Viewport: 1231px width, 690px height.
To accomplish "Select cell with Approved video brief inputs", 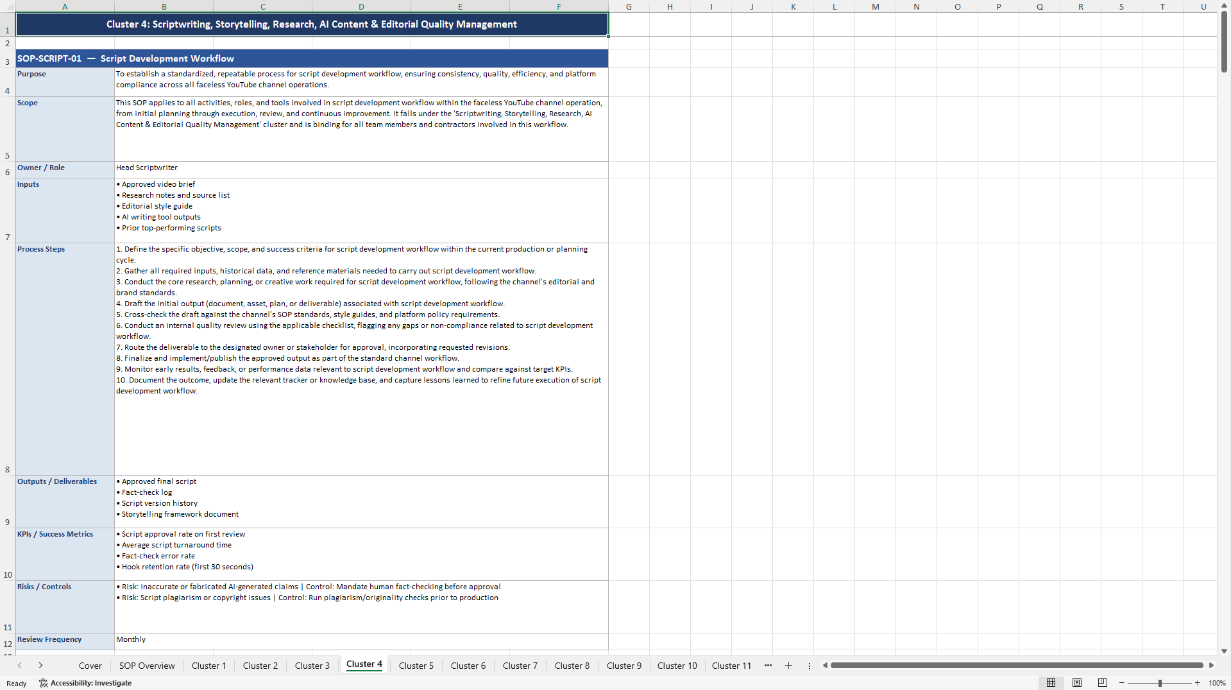I will (x=361, y=211).
